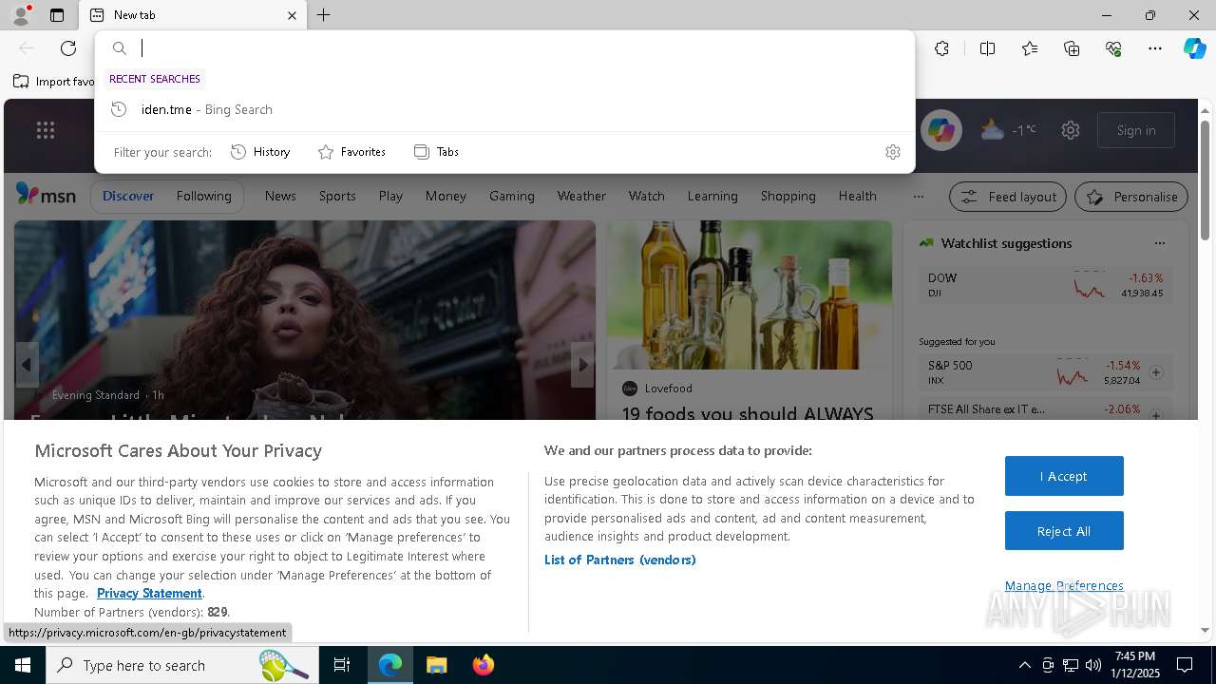Show next carousel story
The image size is (1216, 684).
click(x=582, y=364)
